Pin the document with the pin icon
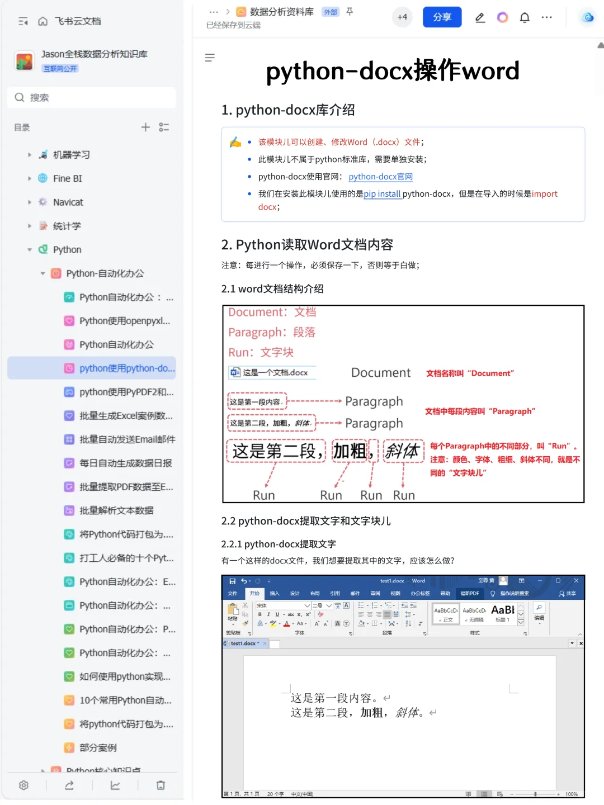Image resolution: width=604 pixels, height=805 pixels. 350,11
